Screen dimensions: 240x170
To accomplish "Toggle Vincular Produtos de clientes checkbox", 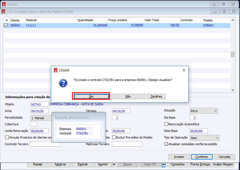I will pos(7,137).
